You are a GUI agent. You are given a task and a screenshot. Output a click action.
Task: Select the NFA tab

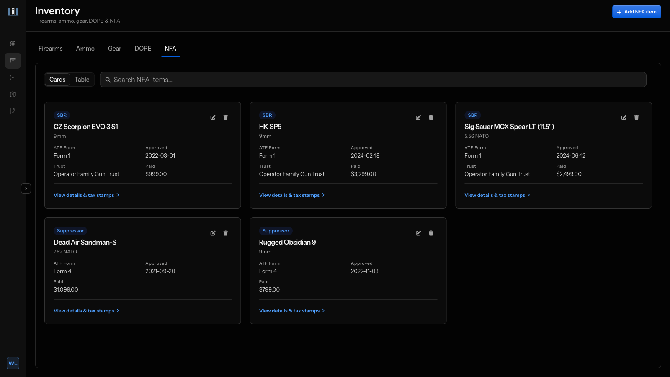coord(170,49)
